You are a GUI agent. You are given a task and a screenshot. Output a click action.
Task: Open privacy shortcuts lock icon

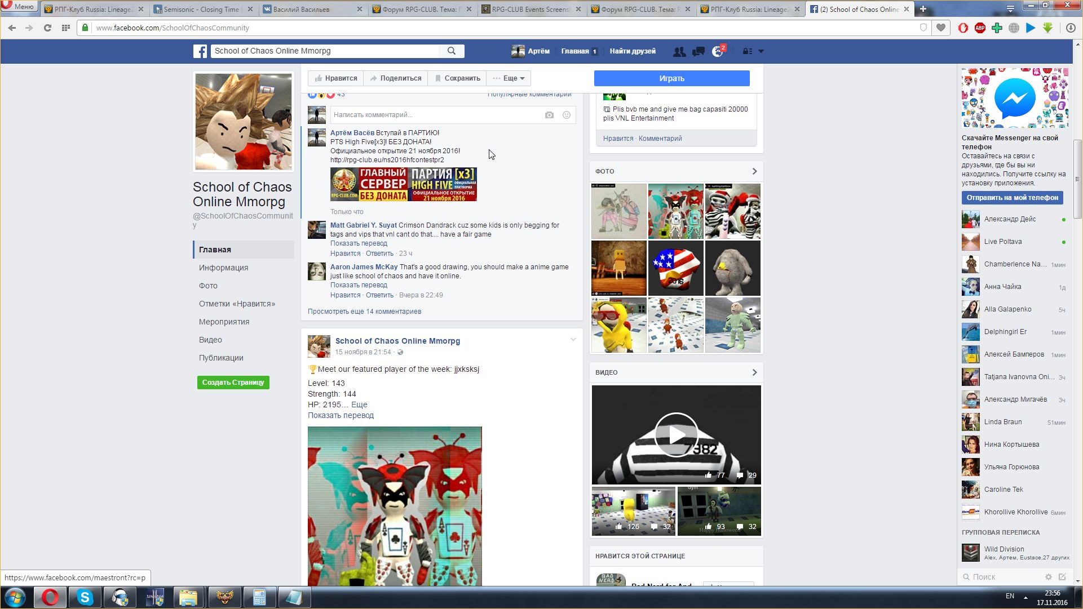coord(748,51)
